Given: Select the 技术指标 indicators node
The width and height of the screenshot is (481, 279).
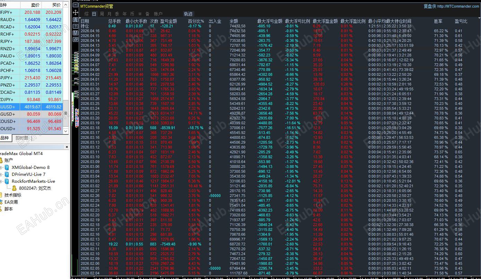Looking at the screenshot, I should 13,195.
